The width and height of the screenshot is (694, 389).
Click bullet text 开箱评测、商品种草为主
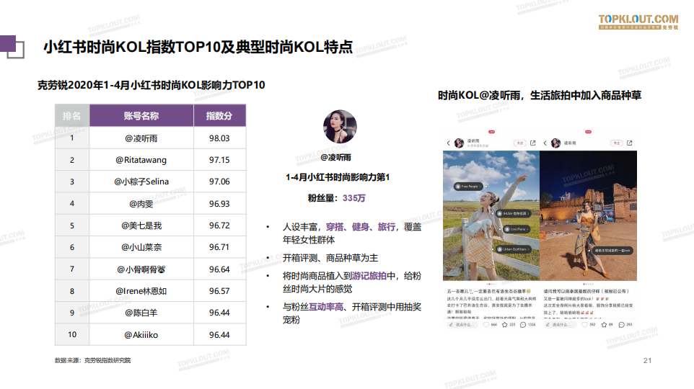pos(330,258)
